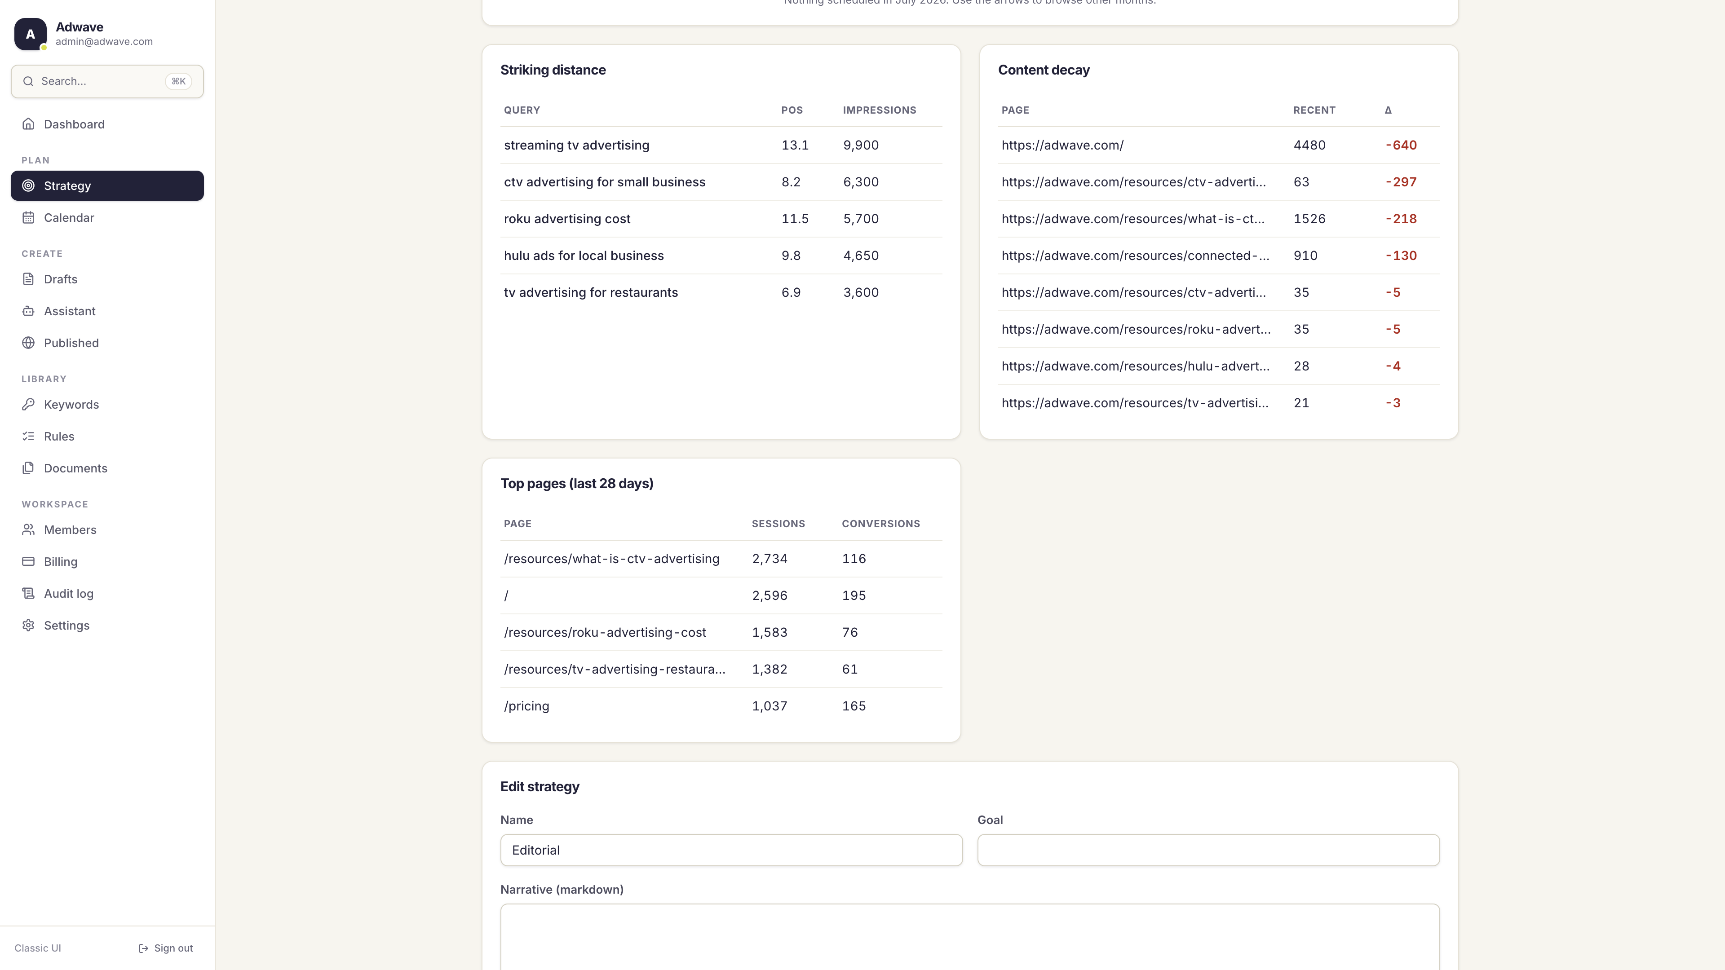Select Strategy in the sidebar
The image size is (1725, 970).
click(x=107, y=185)
